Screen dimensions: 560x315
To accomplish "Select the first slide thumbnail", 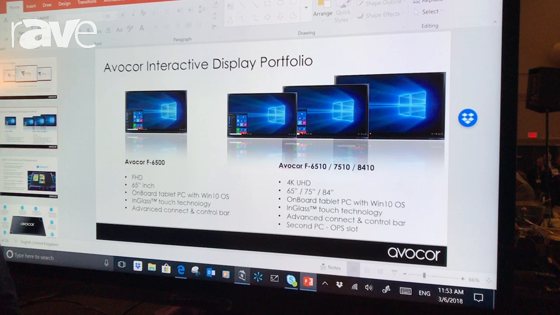I will (28, 77).
